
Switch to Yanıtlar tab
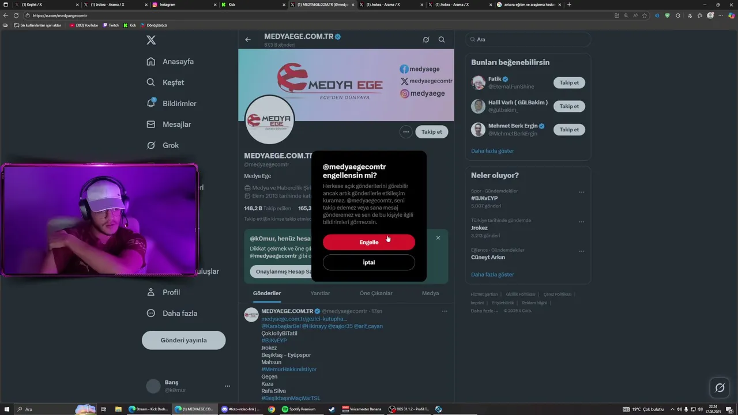(320, 293)
